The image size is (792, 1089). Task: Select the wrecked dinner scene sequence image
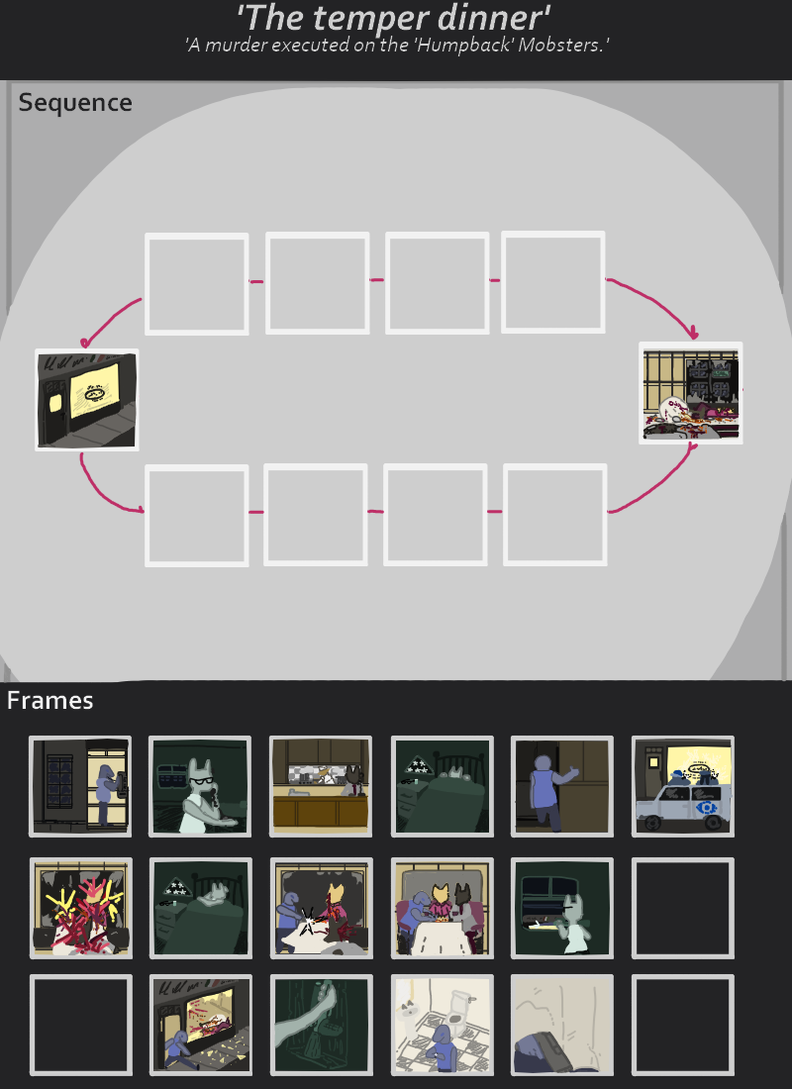691,393
